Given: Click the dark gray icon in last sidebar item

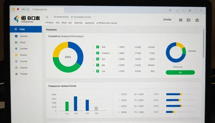Looking at the screenshot, I should click(x=16, y=74).
